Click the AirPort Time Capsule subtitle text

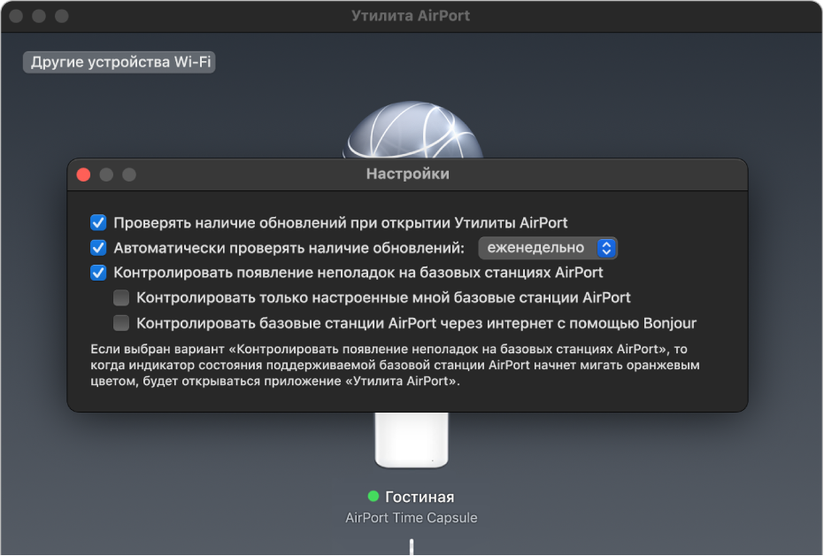412,518
